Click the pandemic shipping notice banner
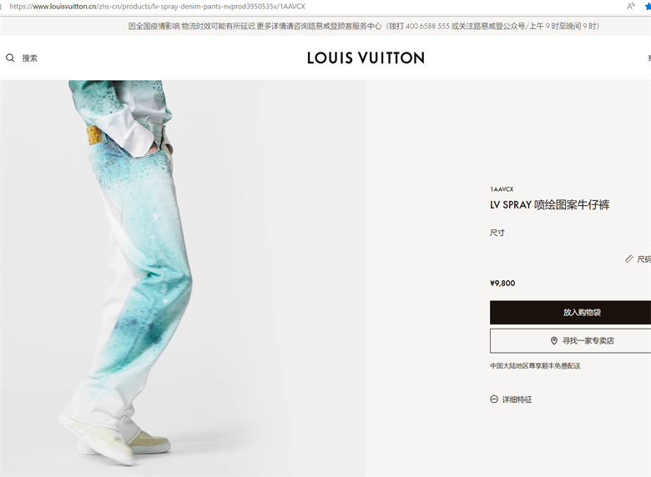651x477 pixels. pos(364,26)
